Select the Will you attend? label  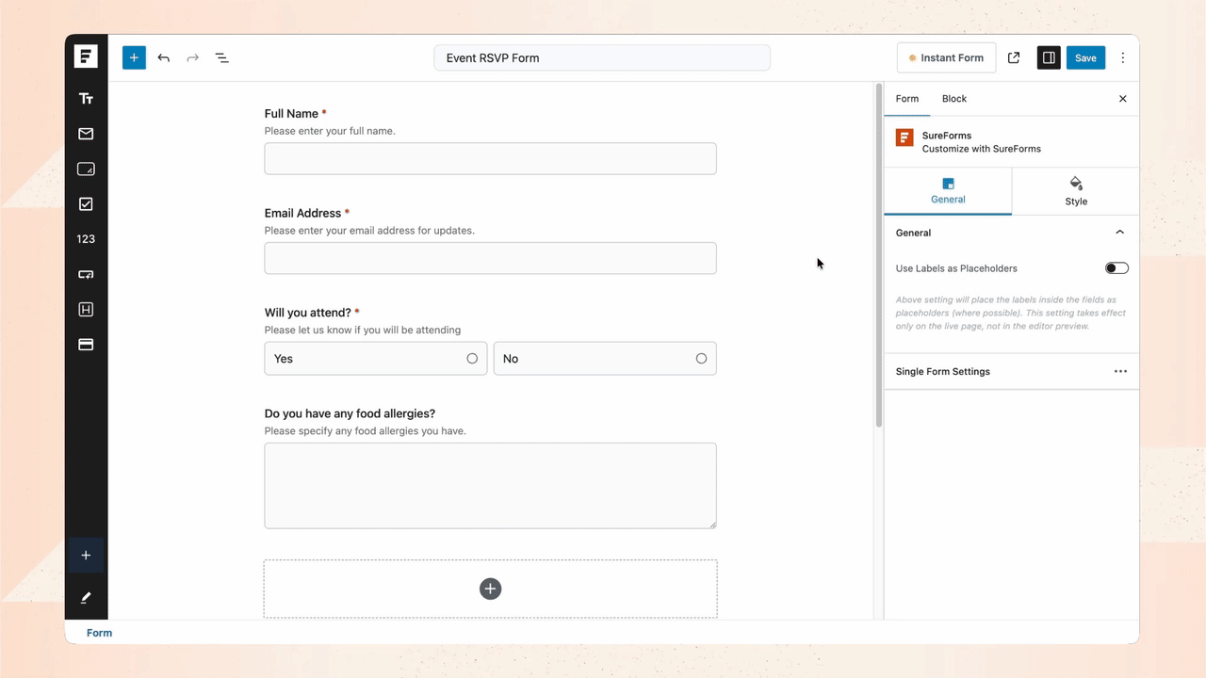[308, 313]
